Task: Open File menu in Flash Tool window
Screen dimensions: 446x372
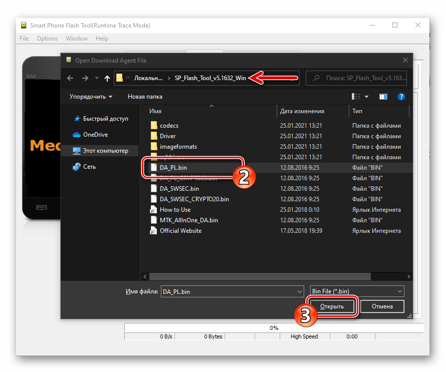Action: [24, 39]
